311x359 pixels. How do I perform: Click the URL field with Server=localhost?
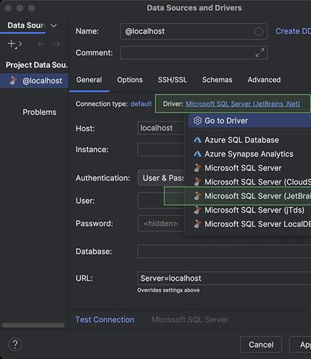tap(224, 278)
